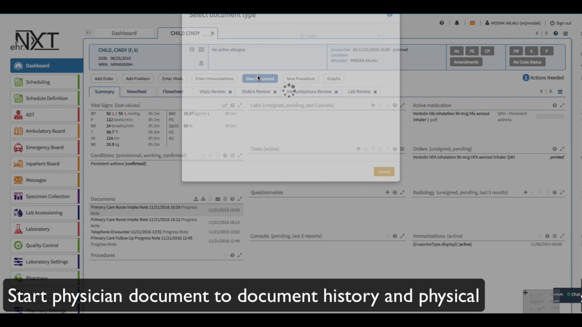
Task: Switch to the Newsfeed tab
Action: pyautogui.click(x=136, y=92)
